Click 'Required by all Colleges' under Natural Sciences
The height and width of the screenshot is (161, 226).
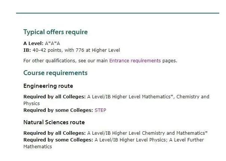[x=55, y=133]
